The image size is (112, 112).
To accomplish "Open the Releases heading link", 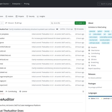I will coord(92,74).
